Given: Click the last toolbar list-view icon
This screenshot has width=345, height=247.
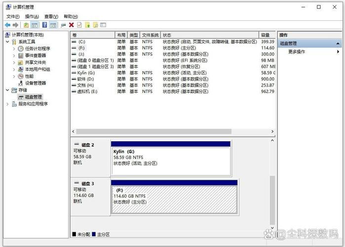Looking at the screenshot, I should point(103,25).
